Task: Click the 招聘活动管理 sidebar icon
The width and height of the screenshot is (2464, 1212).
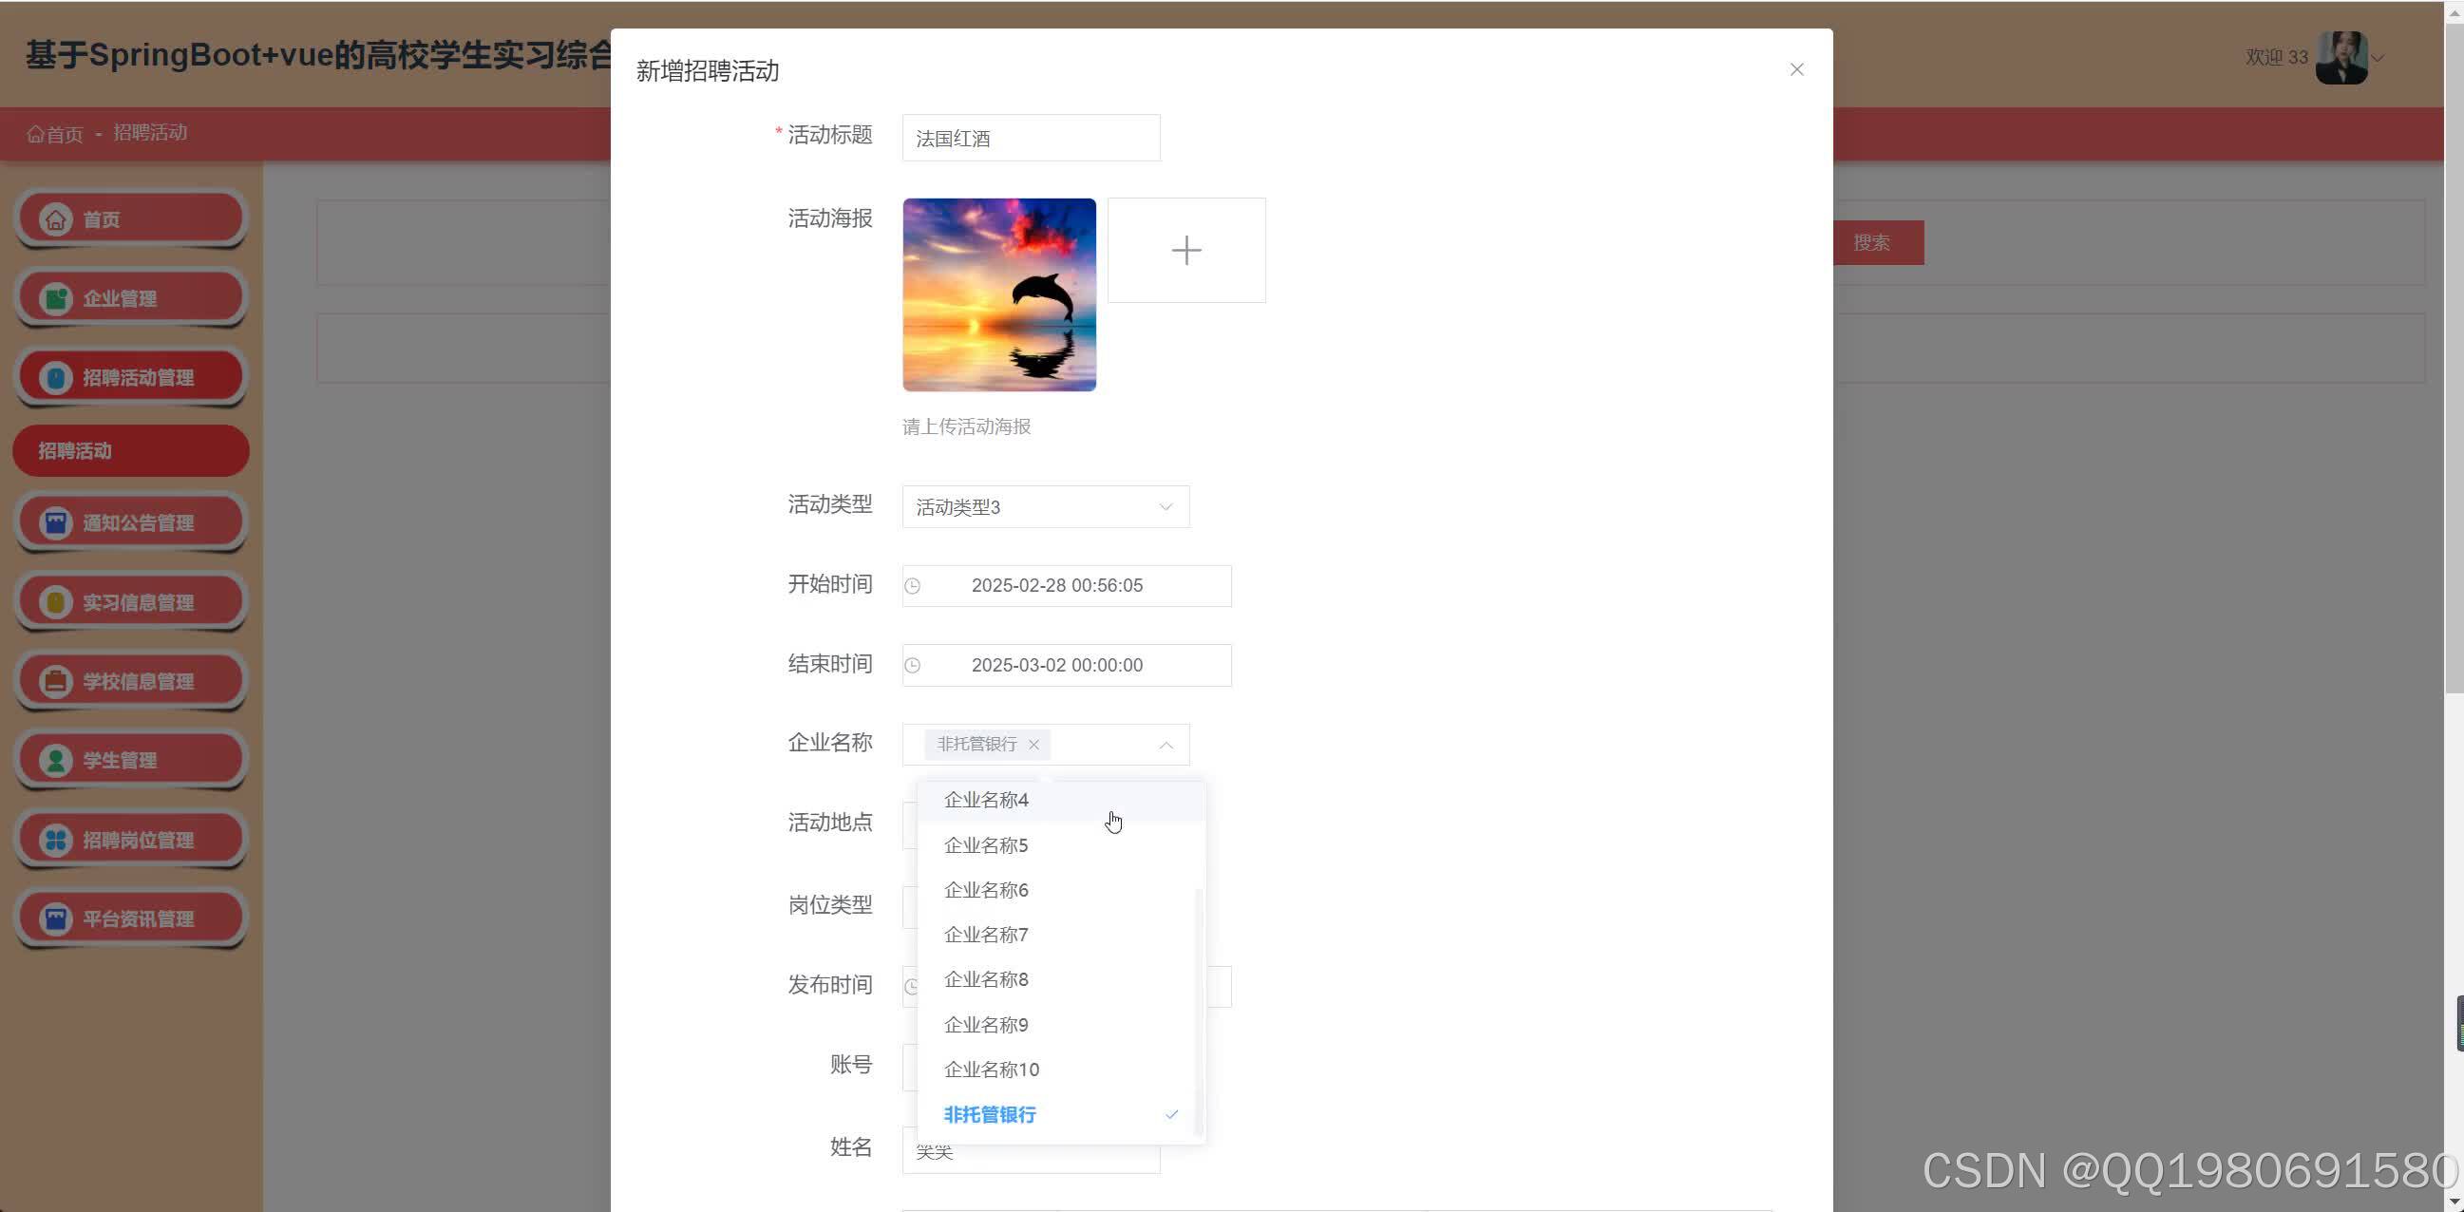Action: point(56,376)
